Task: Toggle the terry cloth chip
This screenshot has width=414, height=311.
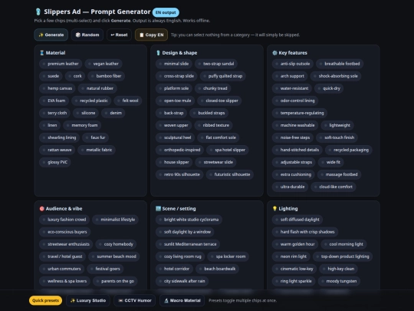Action: tap(54, 113)
